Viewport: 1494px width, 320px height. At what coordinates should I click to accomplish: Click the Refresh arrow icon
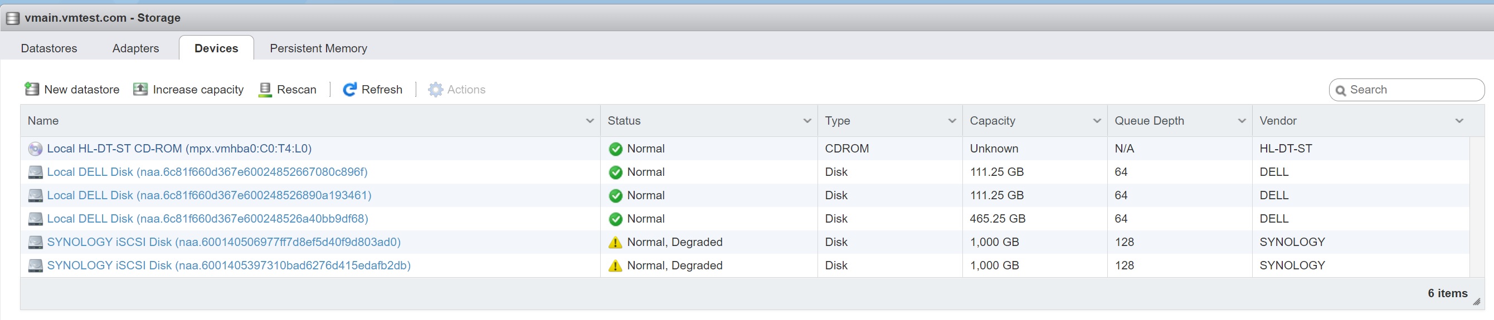(x=349, y=89)
